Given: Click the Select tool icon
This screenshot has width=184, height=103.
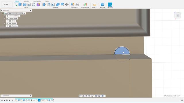Looking at the screenshot, I should click(110, 5).
